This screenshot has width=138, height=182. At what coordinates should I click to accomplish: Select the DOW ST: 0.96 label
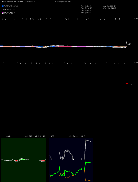coord(11,6)
